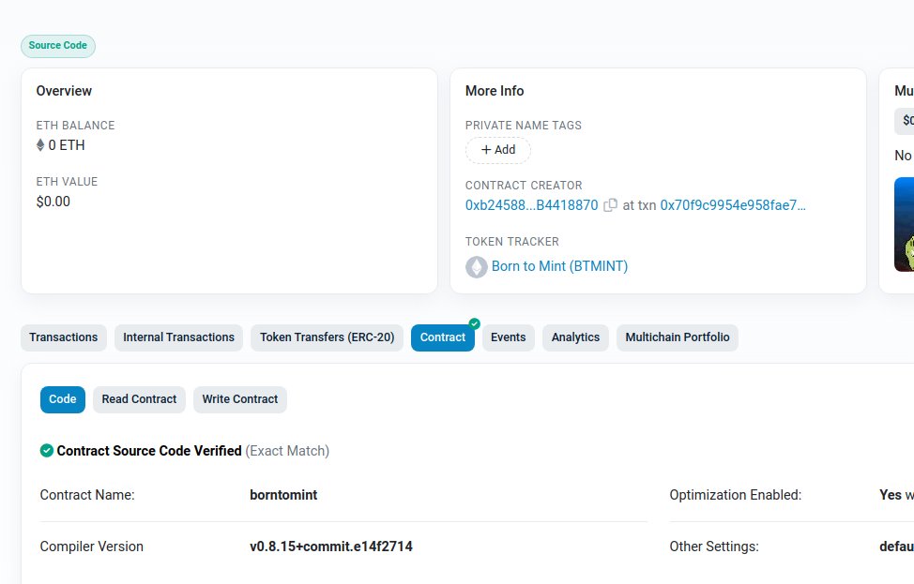
Task: Click the Born to Mint token logo icon
Action: 476,266
